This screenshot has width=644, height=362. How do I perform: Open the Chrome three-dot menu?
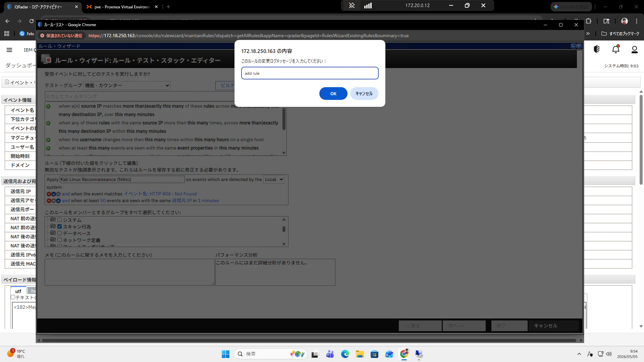[x=637, y=21]
